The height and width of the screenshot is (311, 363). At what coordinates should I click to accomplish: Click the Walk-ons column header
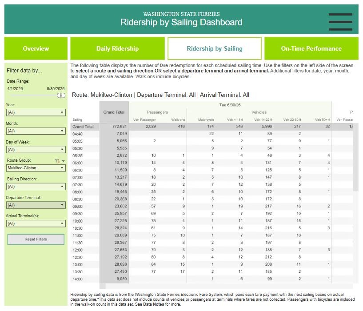178,120
